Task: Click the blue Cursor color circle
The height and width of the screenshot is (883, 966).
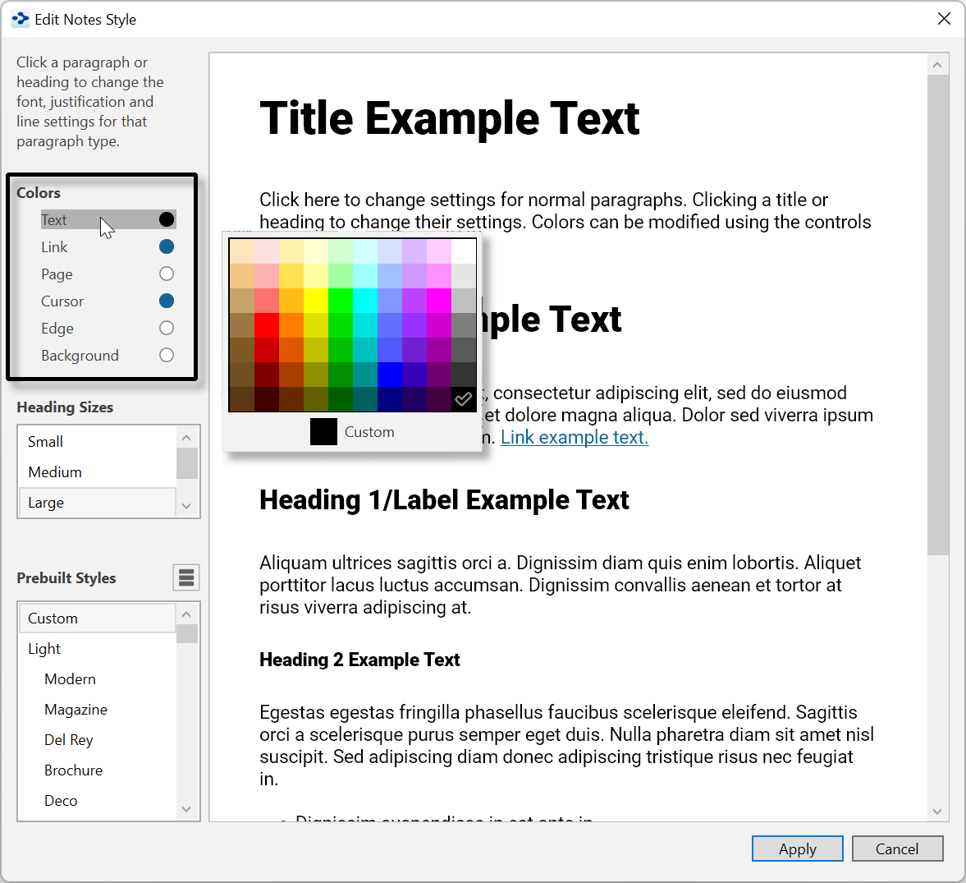Action: [167, 301]
